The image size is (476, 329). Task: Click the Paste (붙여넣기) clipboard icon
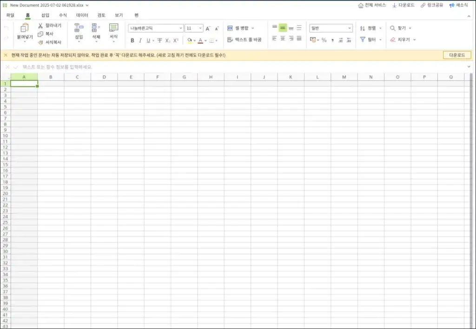point(24,28)
